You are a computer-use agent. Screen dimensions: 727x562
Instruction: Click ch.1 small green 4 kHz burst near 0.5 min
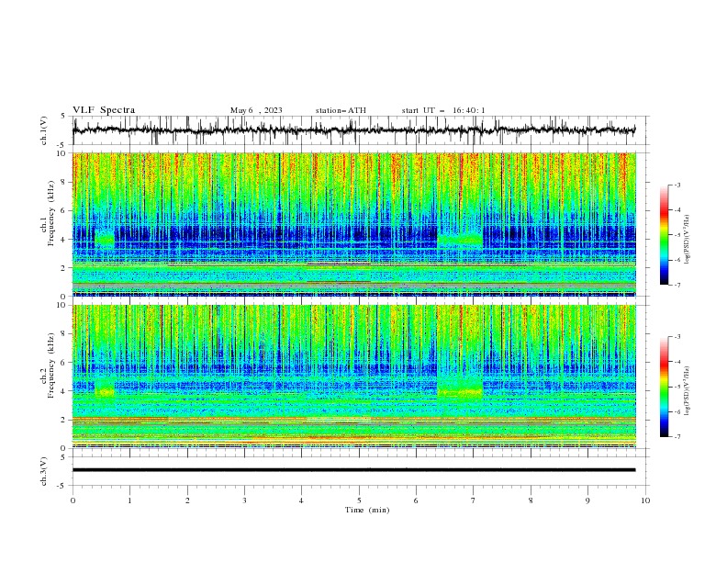point(105,240)
